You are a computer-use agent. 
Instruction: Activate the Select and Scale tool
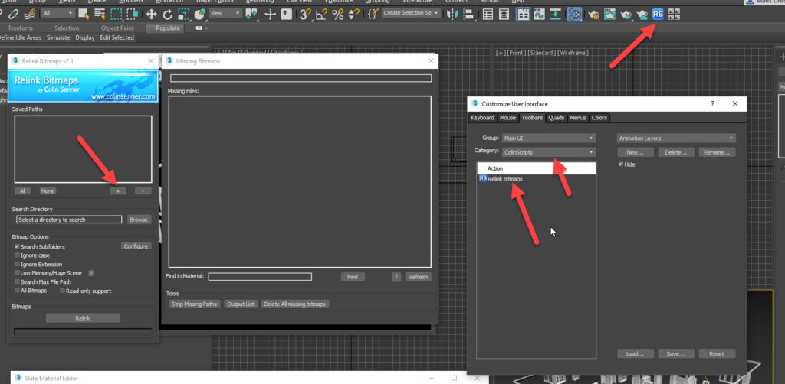click(183, 15)
